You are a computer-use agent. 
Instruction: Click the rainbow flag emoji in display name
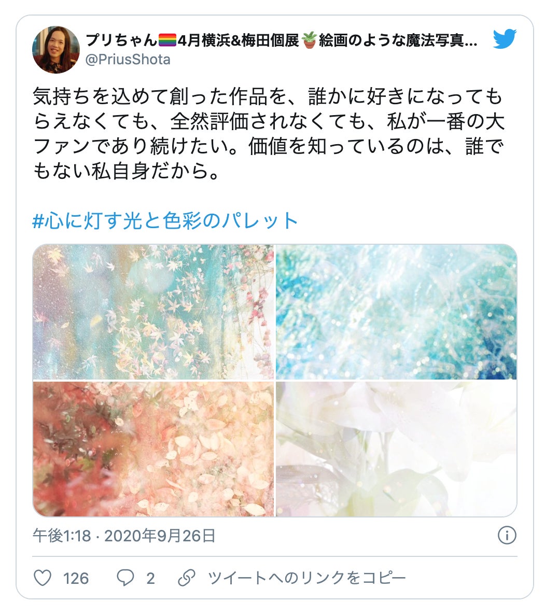pyautogui.click(x=167, y=40)
